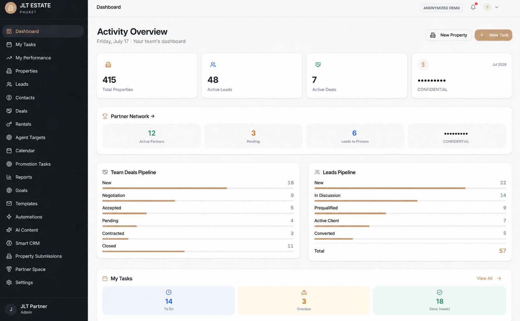This screenshot has width=520, height=321.
Task: Click the Reports chart icon
Action: [x=9, y=177]
